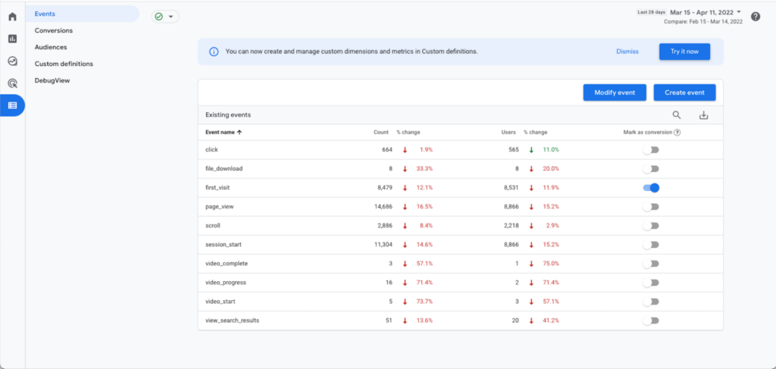Click the Mark as conversion help icon
The image size is (776, 369).
tap(677, 132)
